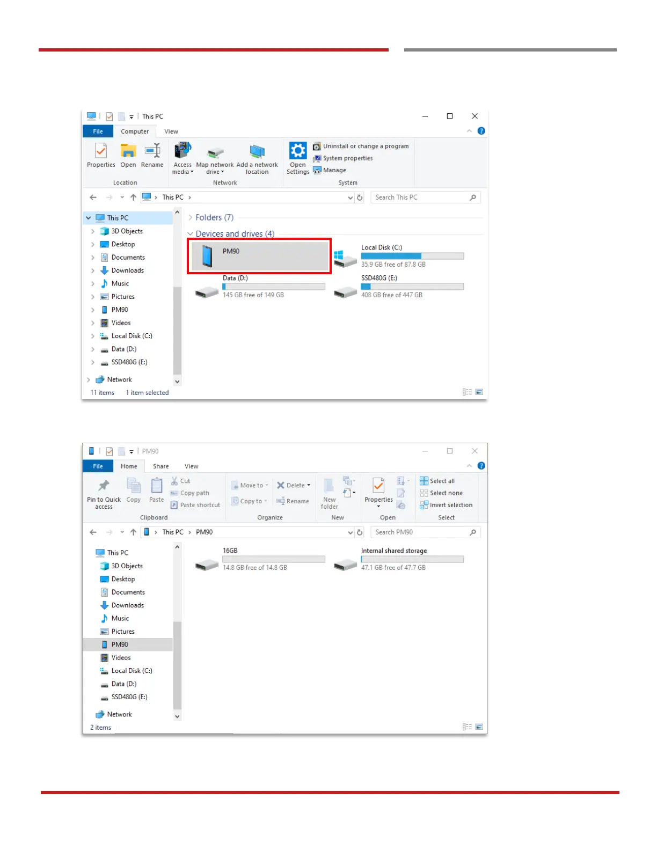This screenshot has height=850, width=657.
Task: Open 16GB storage in PM90
Action: tap(260, 559)
